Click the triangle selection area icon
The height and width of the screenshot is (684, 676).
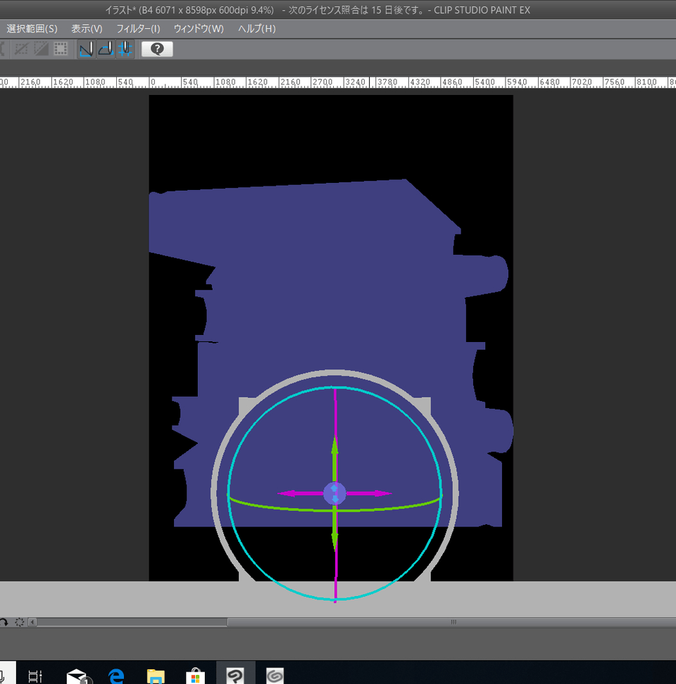point(41,49)
